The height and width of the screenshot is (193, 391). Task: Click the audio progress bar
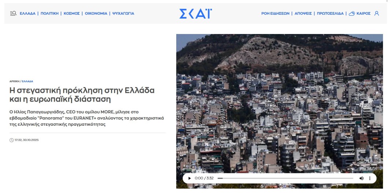click(285, 178)
